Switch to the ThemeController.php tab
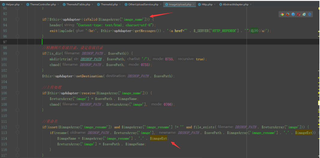Screen dimensions: 320x158 [42, 4]
